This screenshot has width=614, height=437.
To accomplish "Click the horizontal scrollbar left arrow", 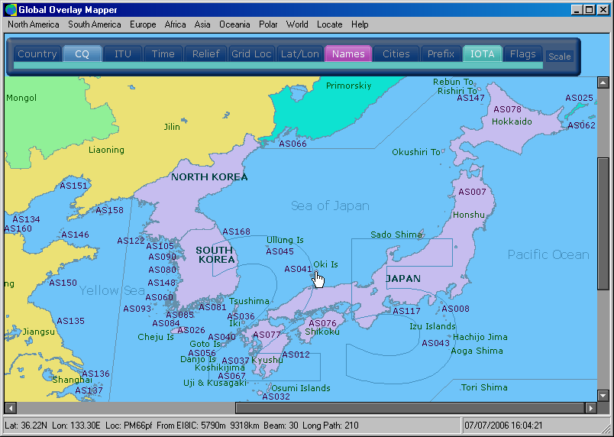I will tap(11, 408).
